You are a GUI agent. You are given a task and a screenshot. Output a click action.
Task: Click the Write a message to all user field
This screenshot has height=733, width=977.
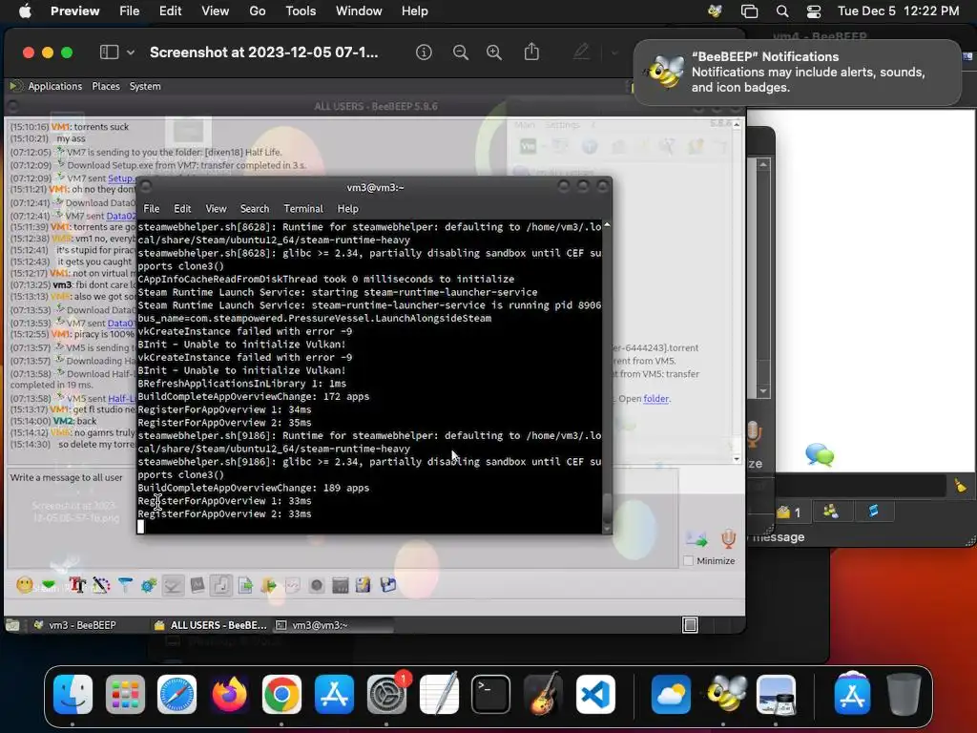click(x=343, y=516)
